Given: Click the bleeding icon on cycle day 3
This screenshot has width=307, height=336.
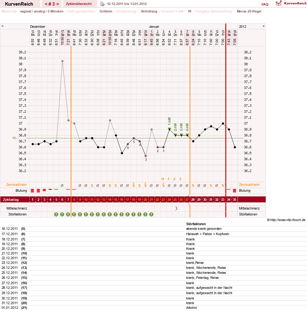Looking at the screenshot, I should [44, 190].
